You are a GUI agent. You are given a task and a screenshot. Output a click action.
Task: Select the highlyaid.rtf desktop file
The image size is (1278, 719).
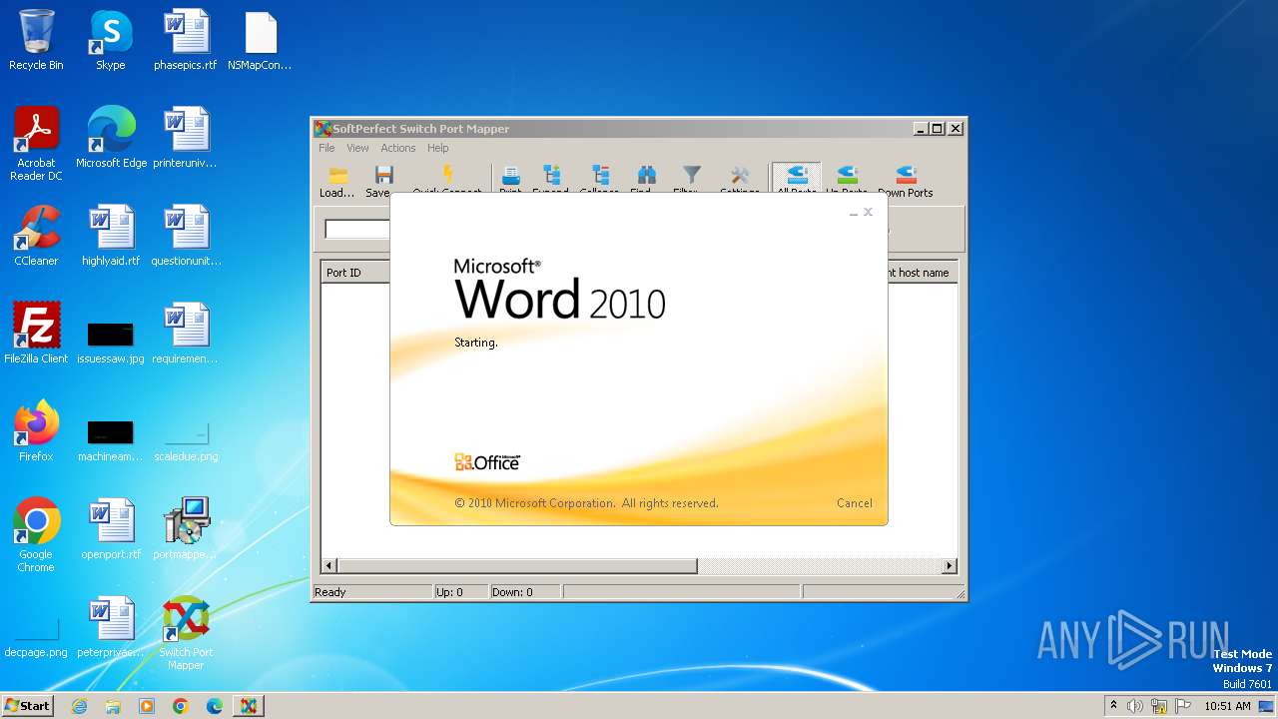pyautogui.click(x=111, y=236)
